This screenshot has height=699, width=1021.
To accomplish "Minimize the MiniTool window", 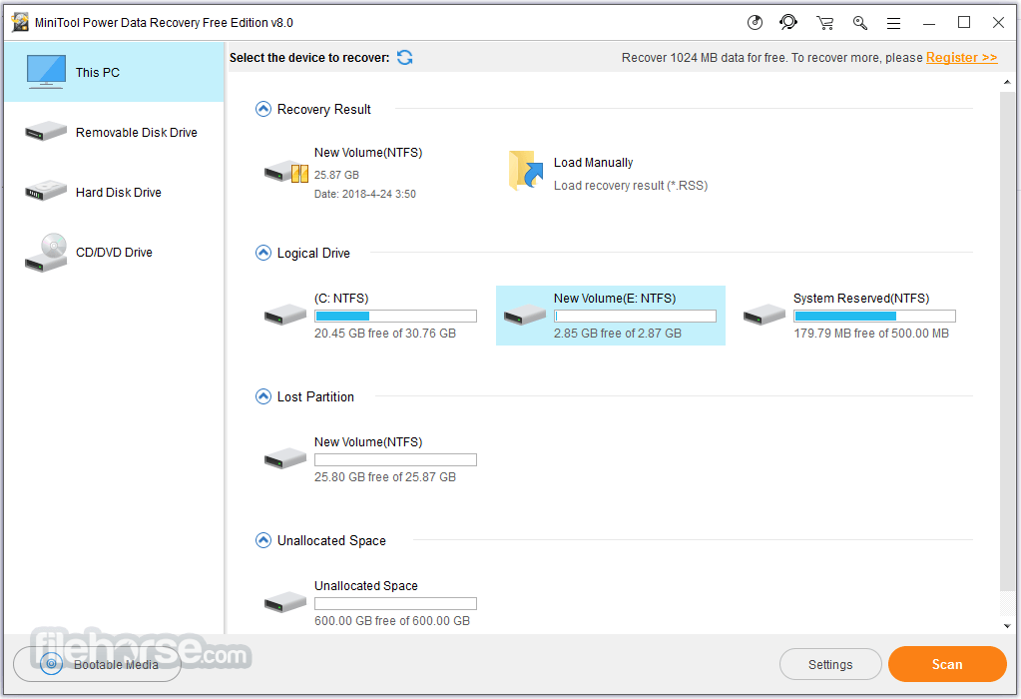I will click(929, 24).
